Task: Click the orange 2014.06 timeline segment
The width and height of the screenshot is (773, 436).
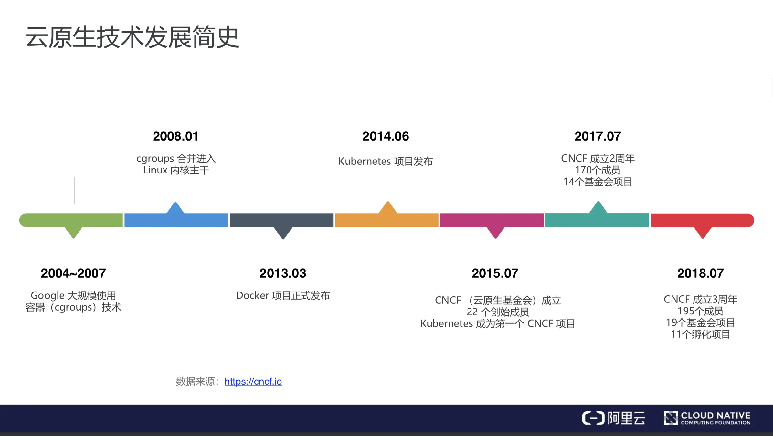Action: click(x=386, y=220)
